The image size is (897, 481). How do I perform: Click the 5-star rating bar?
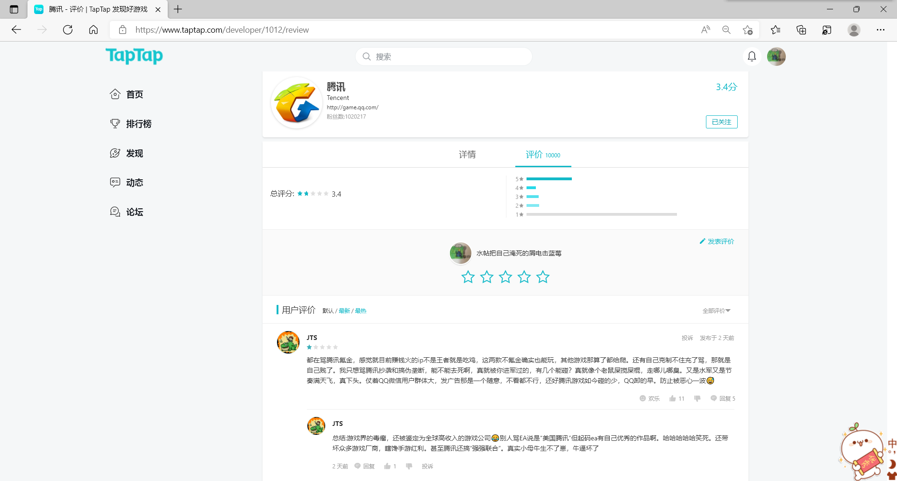coord(549,179)
